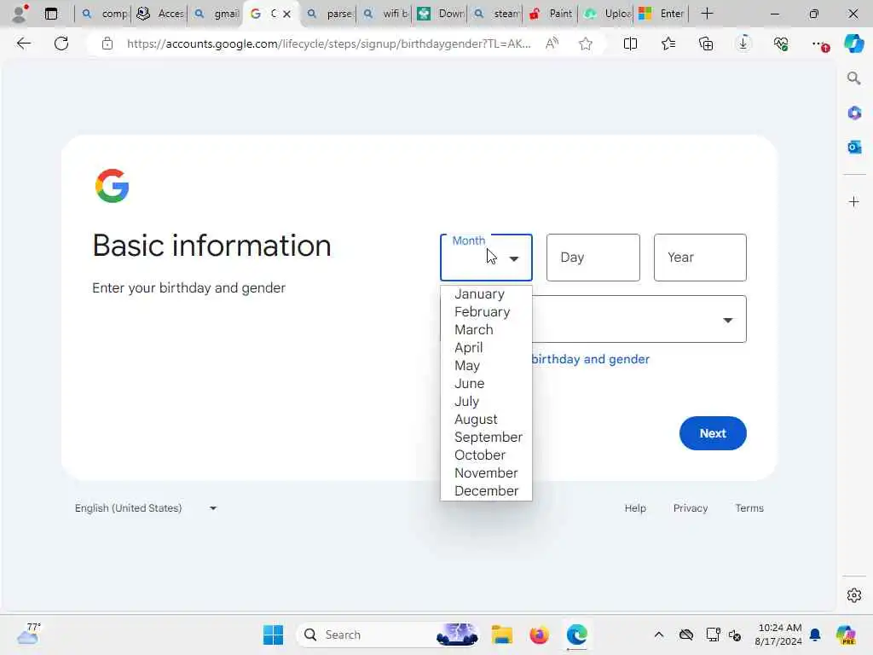The image size is (873, 655).
Task: Add an app to the sidebar
Action: [x=854, y=201]
